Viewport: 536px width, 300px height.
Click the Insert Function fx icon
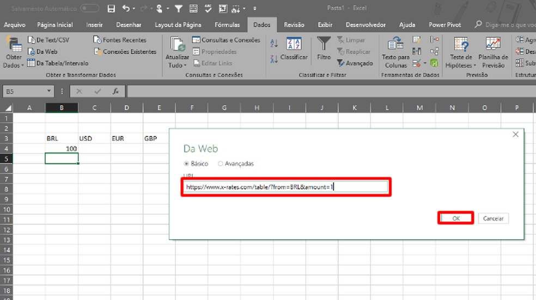coord(115,91)
